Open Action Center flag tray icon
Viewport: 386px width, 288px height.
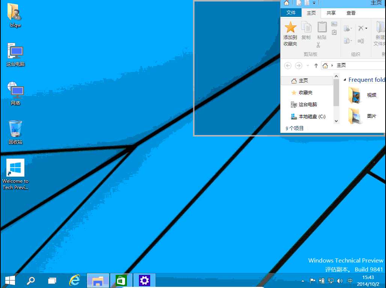tap(313, 280)
